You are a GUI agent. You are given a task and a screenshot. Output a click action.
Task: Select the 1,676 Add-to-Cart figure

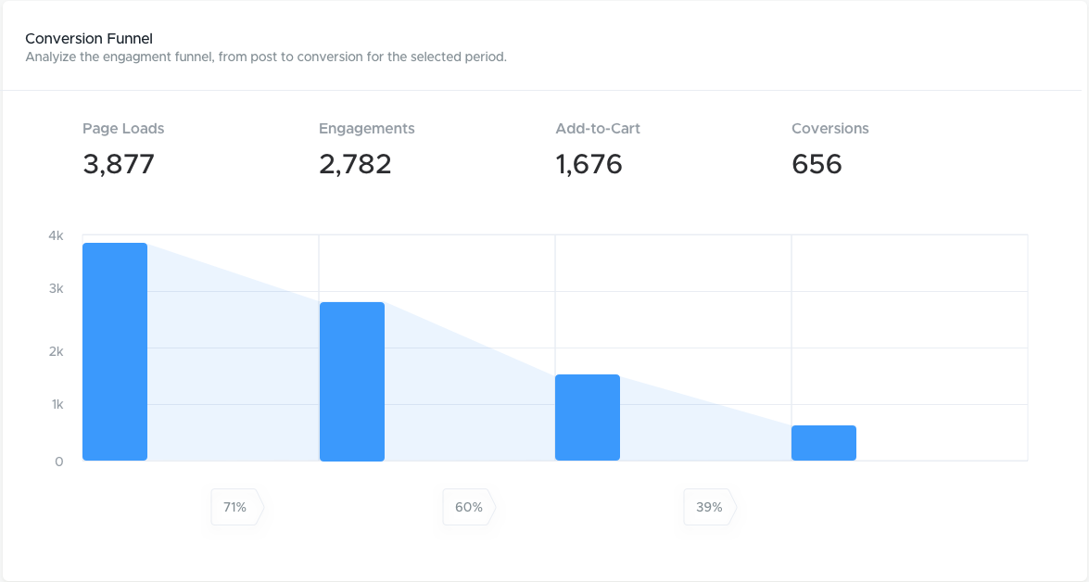click(x=589, y=165)
